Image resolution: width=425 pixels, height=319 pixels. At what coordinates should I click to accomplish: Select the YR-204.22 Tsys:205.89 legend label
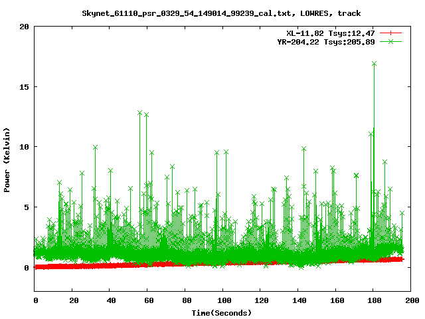[x=326, y=41]
